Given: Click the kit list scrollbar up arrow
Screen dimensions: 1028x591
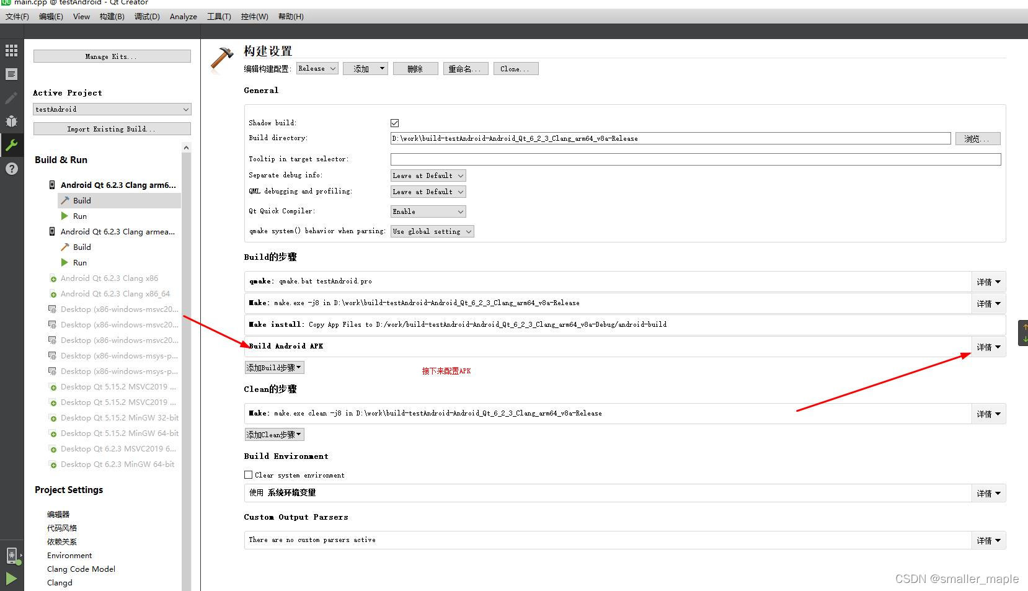Looking at the screenshot, I should click(186, 148).
